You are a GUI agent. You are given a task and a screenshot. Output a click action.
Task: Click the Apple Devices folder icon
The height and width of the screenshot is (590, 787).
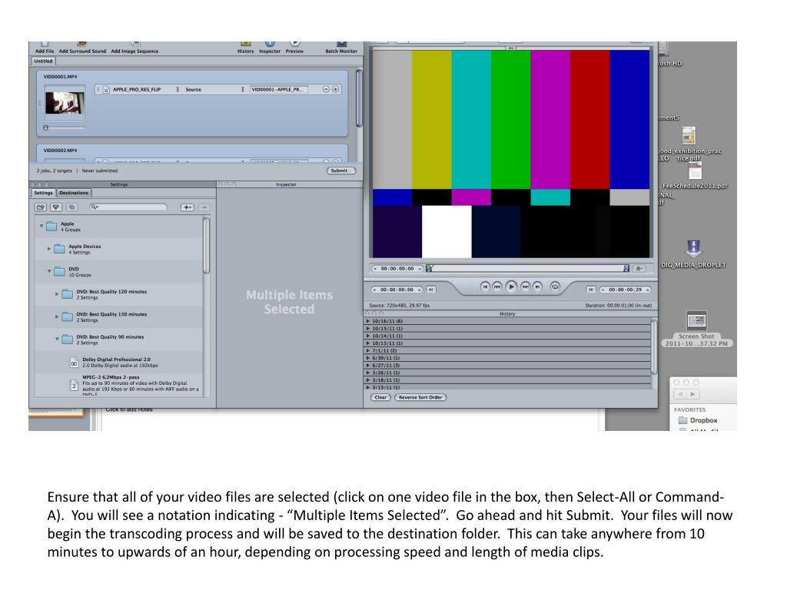click(59, 249)
